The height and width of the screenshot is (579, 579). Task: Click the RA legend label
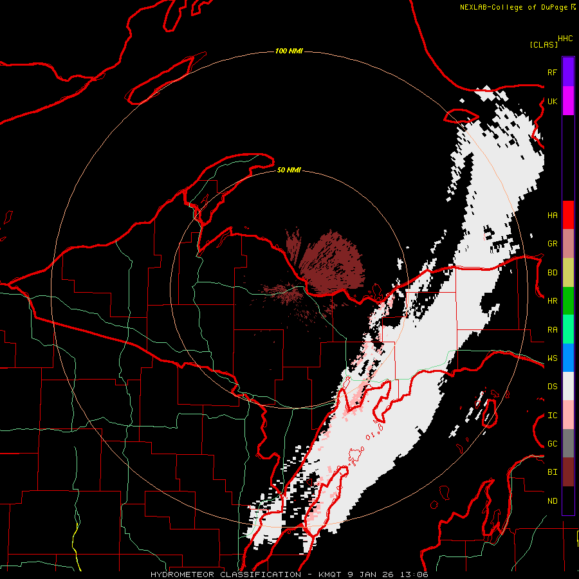pos(552,329)
